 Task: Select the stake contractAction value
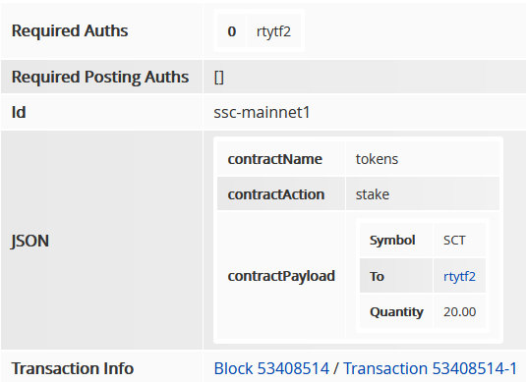[x=373, y=194]
